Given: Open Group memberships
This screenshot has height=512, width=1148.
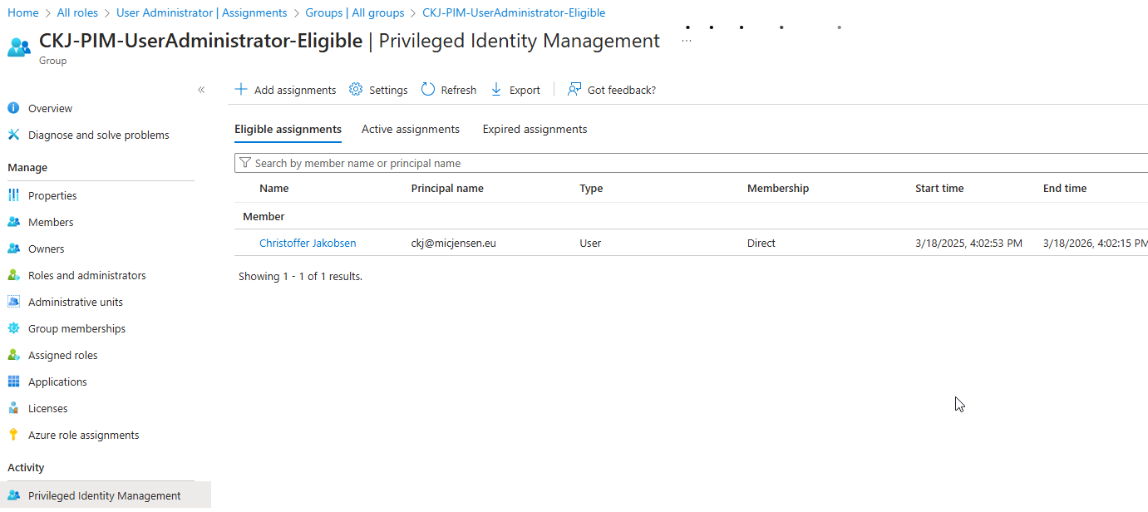Looking at the screenshot, I should [76, 327].
